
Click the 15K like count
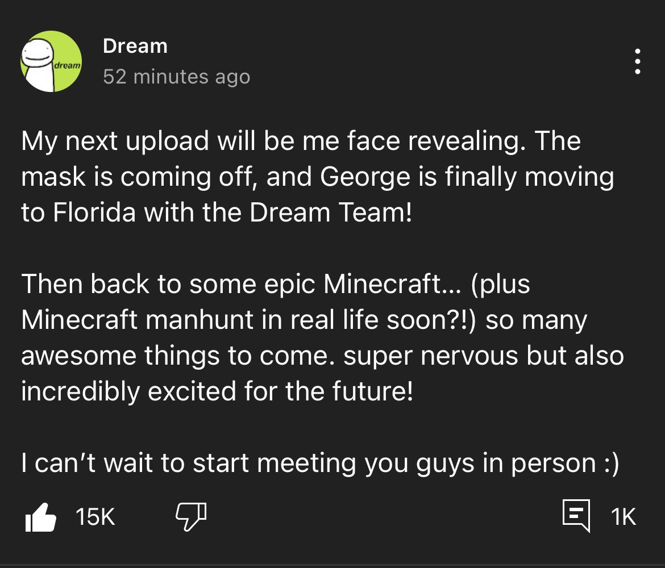tap(95, 517)
